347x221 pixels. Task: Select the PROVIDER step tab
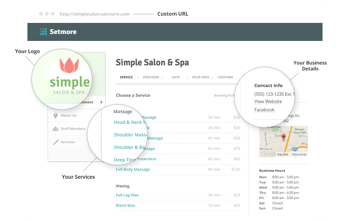151,77
